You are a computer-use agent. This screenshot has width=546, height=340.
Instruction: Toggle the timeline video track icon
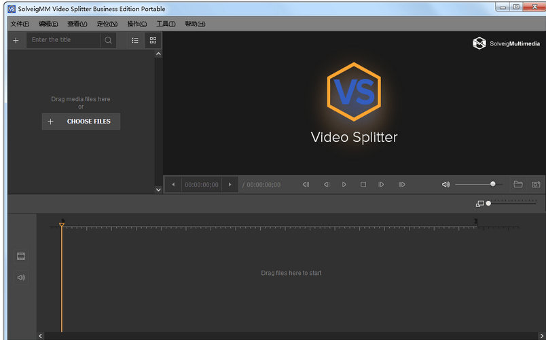(x=21, y=256)
